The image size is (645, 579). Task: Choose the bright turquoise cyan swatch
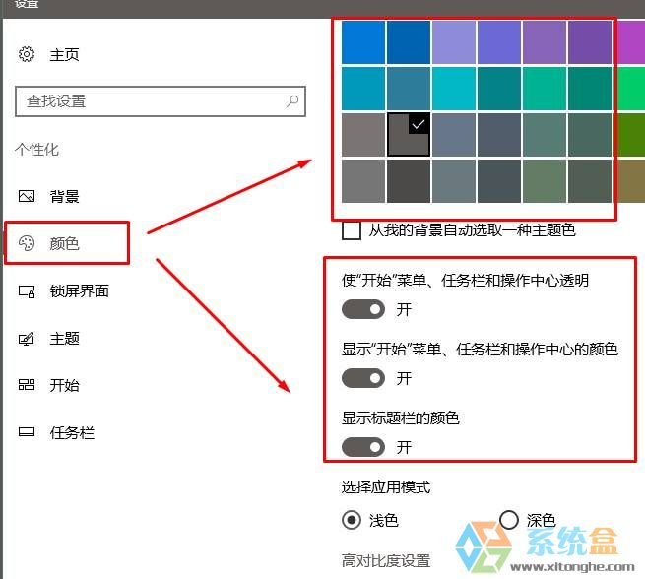point(454,89)
